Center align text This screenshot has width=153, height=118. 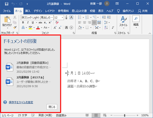pyautogui.click(x=84, y=23)
